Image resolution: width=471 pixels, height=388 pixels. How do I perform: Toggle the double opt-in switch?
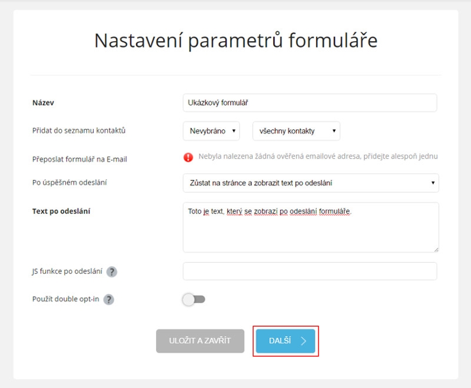click(x=194, y=300)
